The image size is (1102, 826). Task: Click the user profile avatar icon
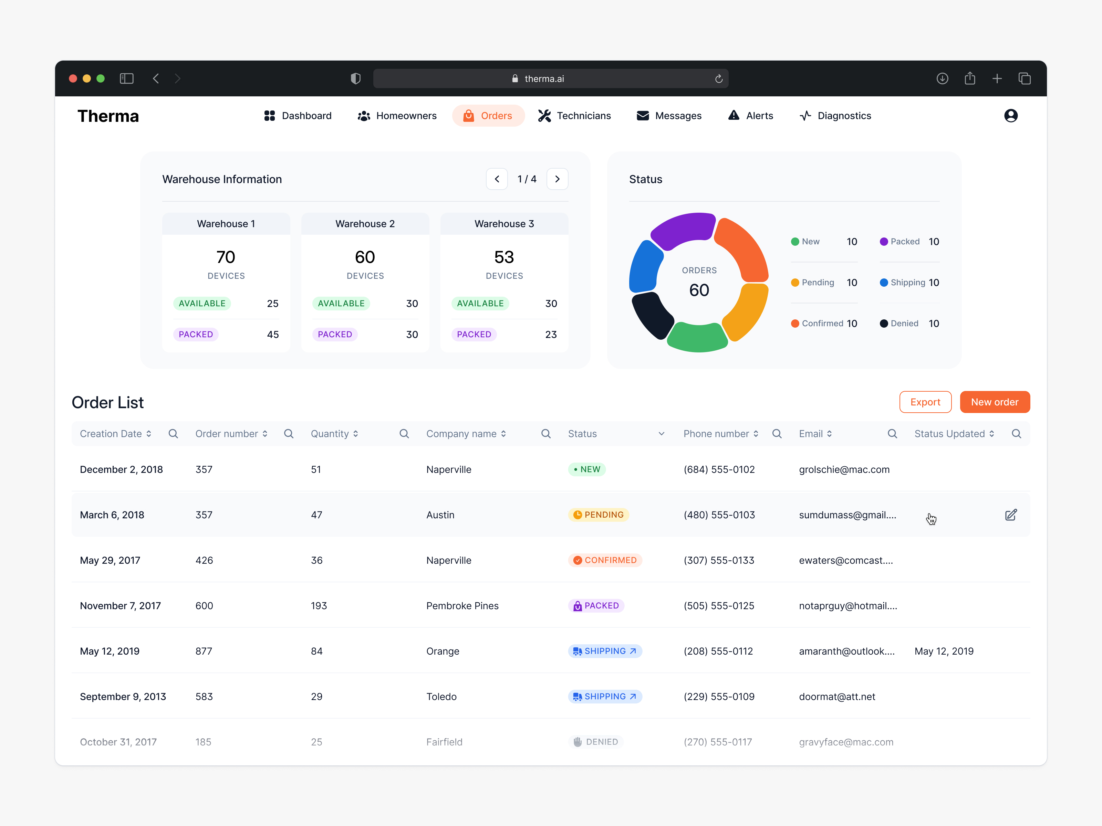click(1010, 116)
